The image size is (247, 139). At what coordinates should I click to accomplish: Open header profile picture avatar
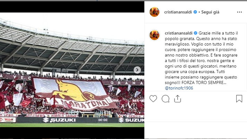(154, 12)
